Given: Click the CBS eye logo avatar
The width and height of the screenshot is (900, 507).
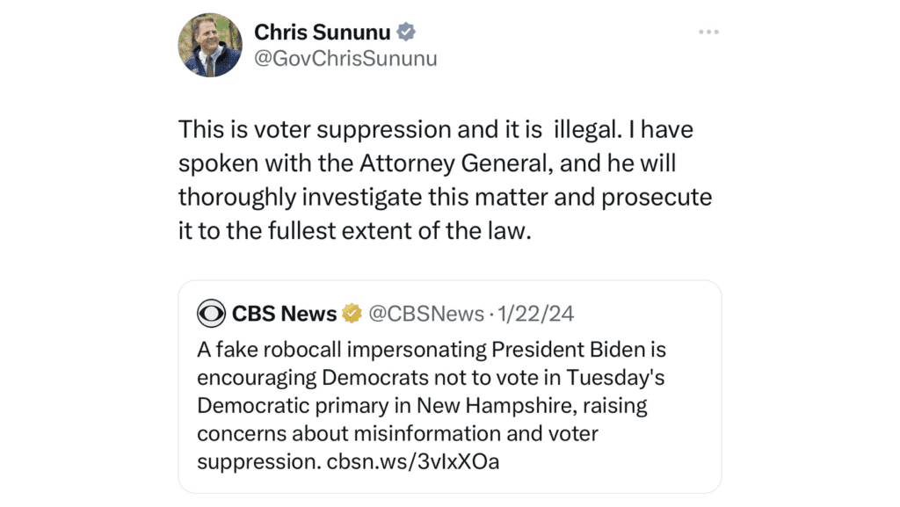Looking at the screenshot, I should tap(212, 314).
